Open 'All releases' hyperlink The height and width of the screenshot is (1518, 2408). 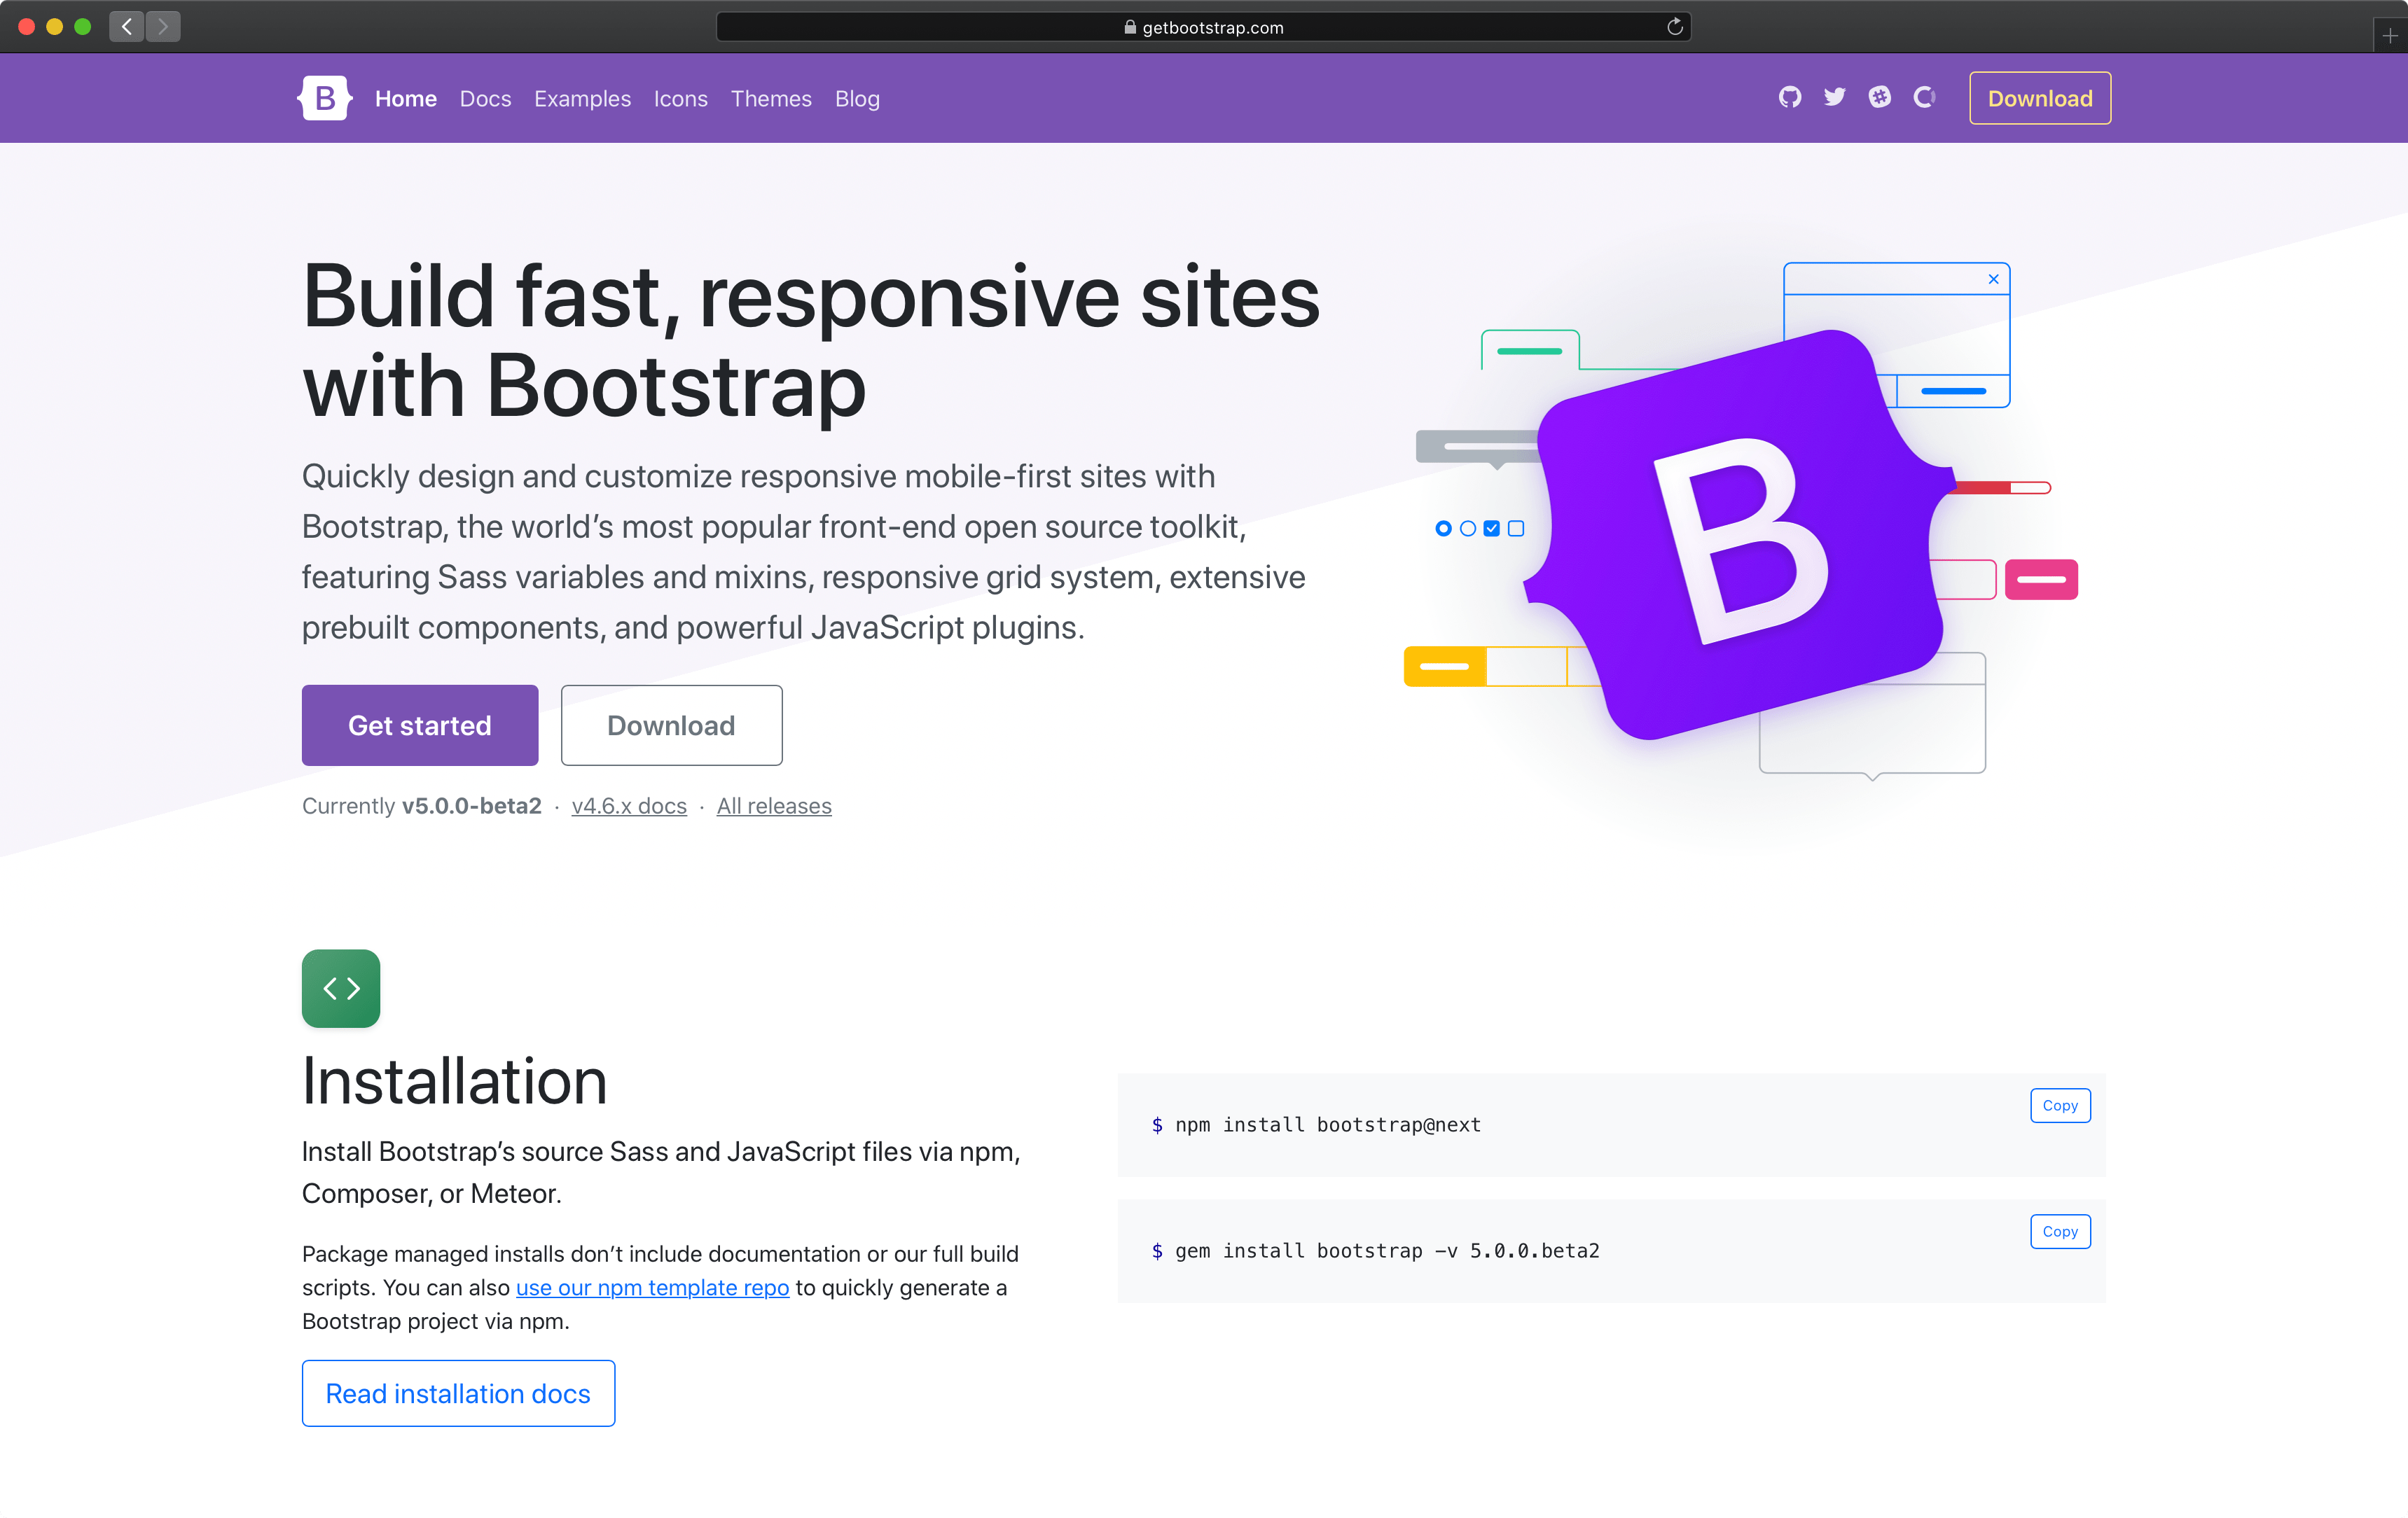773,806
